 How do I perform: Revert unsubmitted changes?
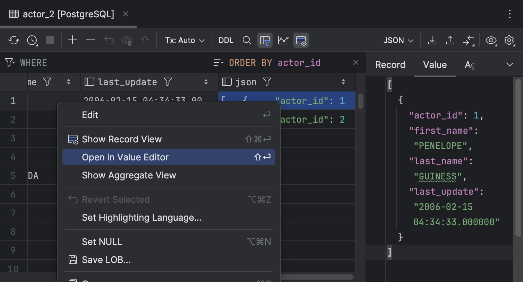(x=109, y=40)
